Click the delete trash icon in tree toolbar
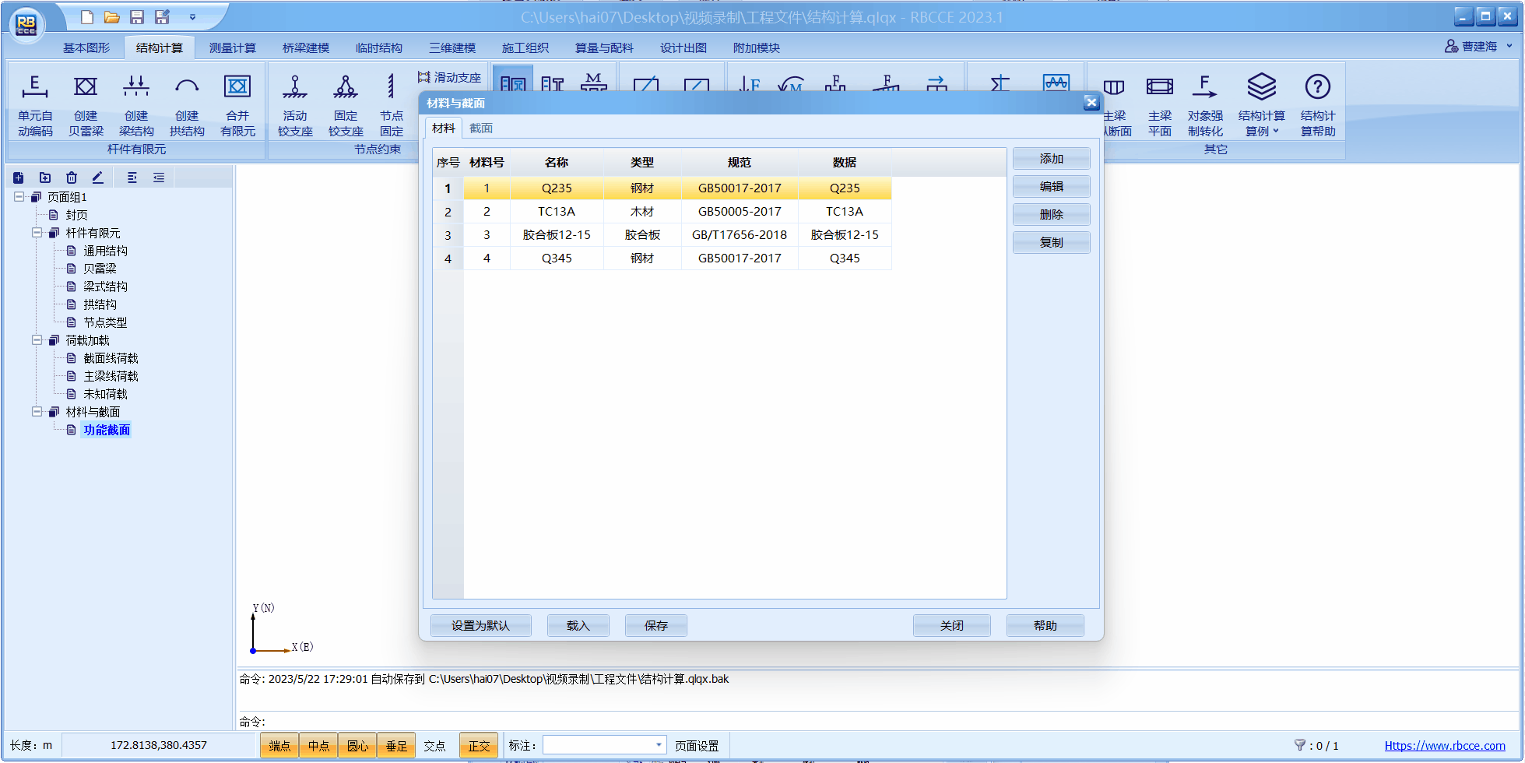Image resolution: width=1525 pixels, height=763 pixels. coord(72,178)
